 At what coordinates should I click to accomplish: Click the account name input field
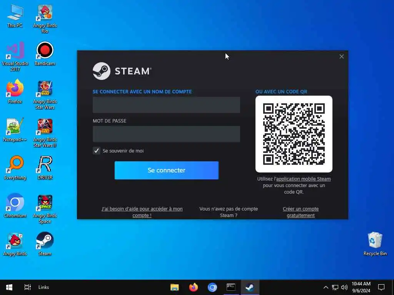(x=166, y=105)
